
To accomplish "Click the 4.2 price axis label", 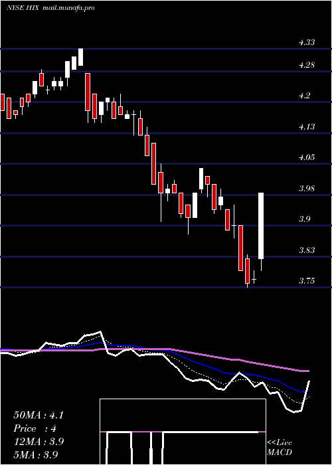I will 304,96.
